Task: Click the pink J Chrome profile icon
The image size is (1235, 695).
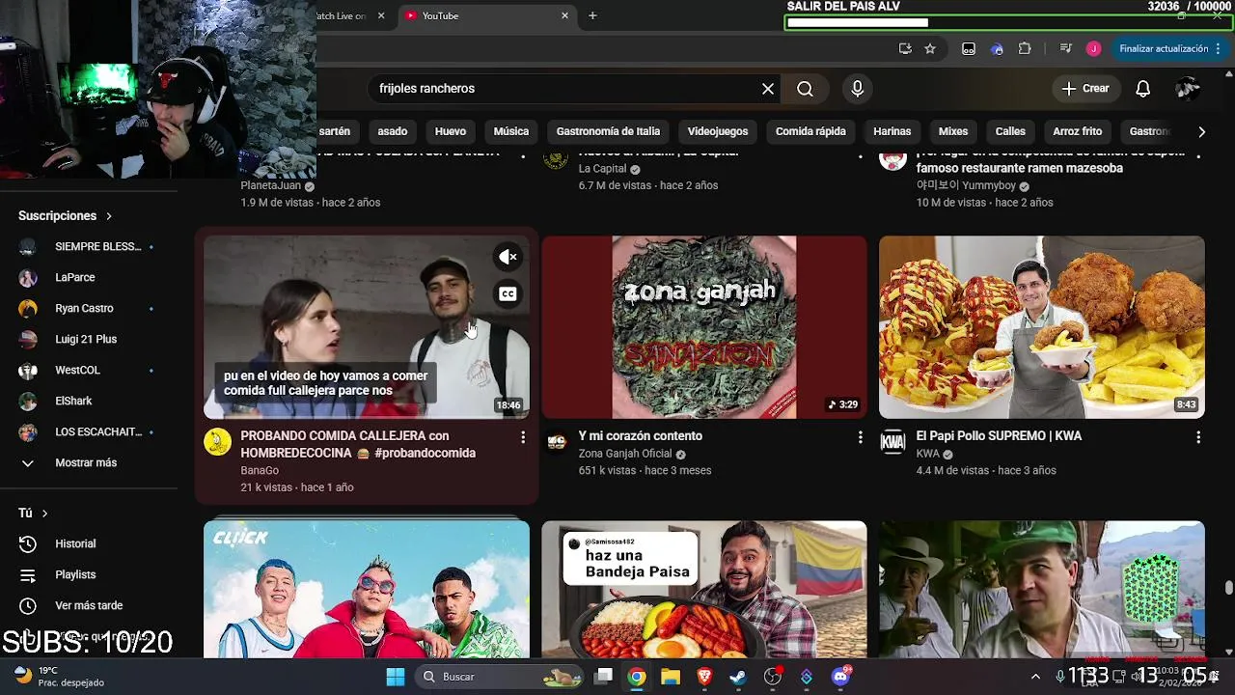Action: click(x=1093, y=48)
